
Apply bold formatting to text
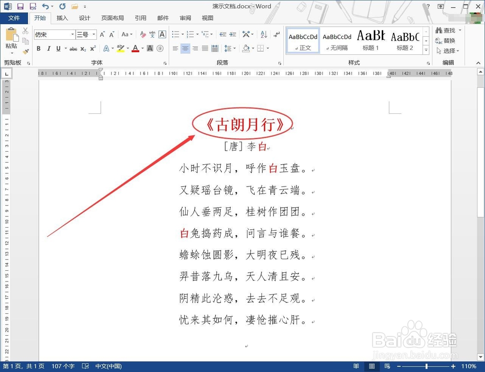pos(39,48)
